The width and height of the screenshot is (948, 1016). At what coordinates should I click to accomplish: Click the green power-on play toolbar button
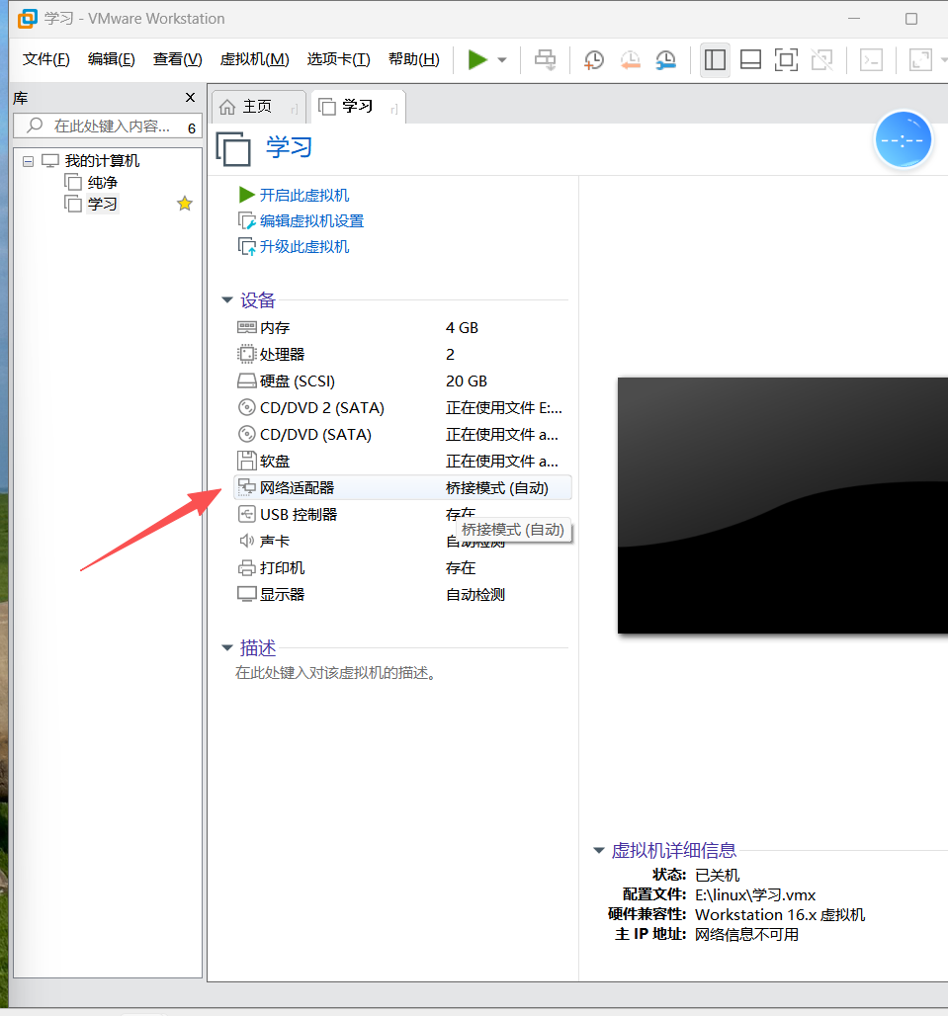[x=477, y=59]
